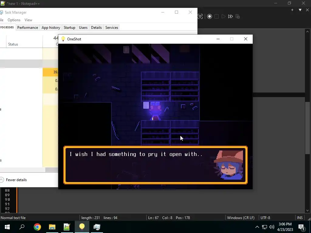This screenshot has height=233, width=311.
Task: Click the Notepad++ macro record button
Action: [210, 16]
